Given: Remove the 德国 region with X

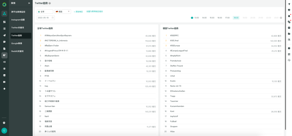Looking at the screenshot, I should [x=68, y=12].
